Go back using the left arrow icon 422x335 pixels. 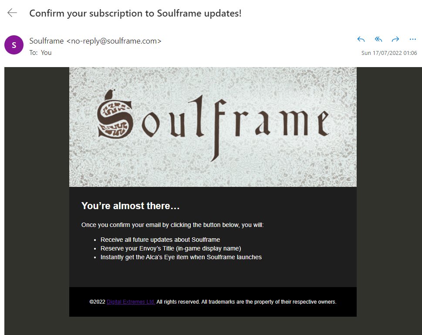12,13
